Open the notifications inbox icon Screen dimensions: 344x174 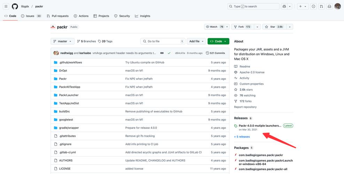(x=329, y=6)
